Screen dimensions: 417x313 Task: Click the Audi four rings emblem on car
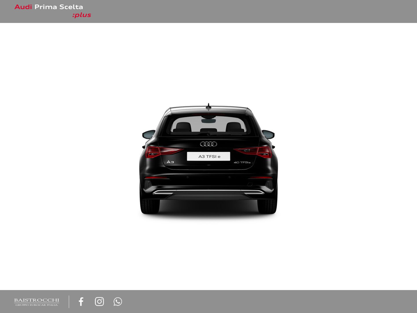208,144
